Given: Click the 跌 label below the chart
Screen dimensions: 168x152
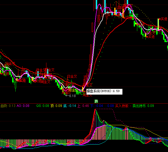Looking at the screenshot, I should pyautogui.click(x=96, y=101).
